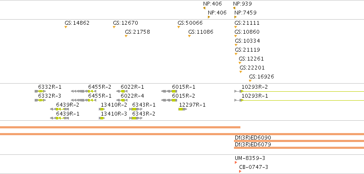
Task: Click the triangle marker under GS:14862
Action: click(66, 27)
